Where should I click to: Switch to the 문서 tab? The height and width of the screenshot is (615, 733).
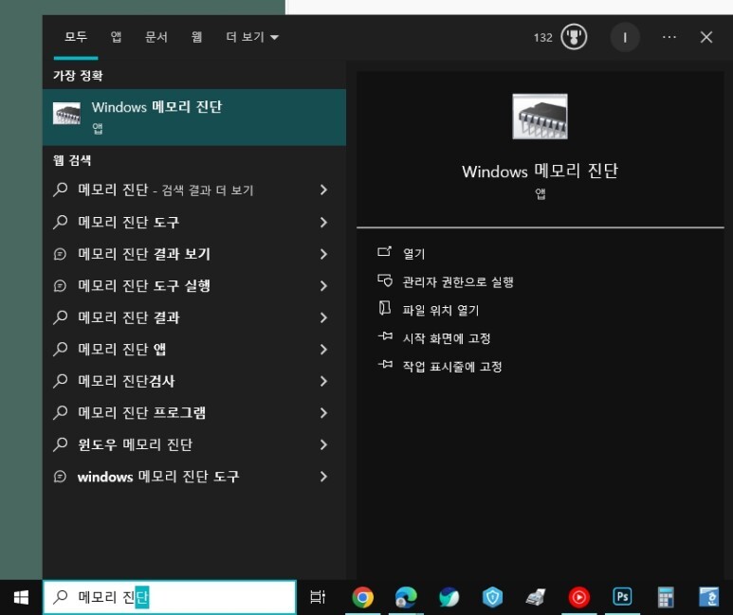pos(156,37)
